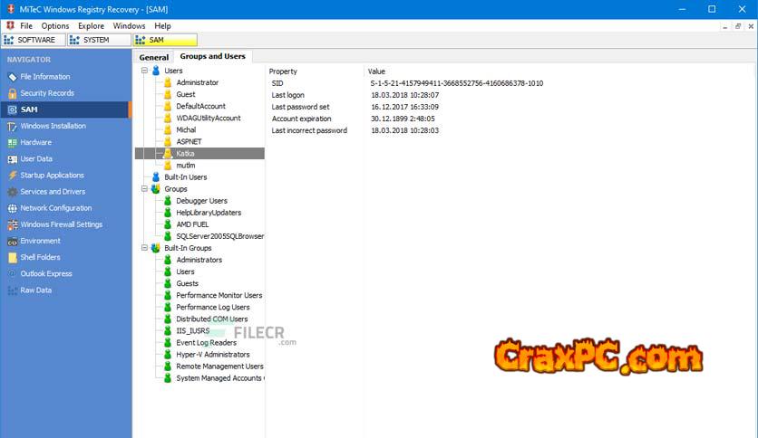Select the Administrator user account
The width and height of the screenshot is (758, 438).
(197, 82)
